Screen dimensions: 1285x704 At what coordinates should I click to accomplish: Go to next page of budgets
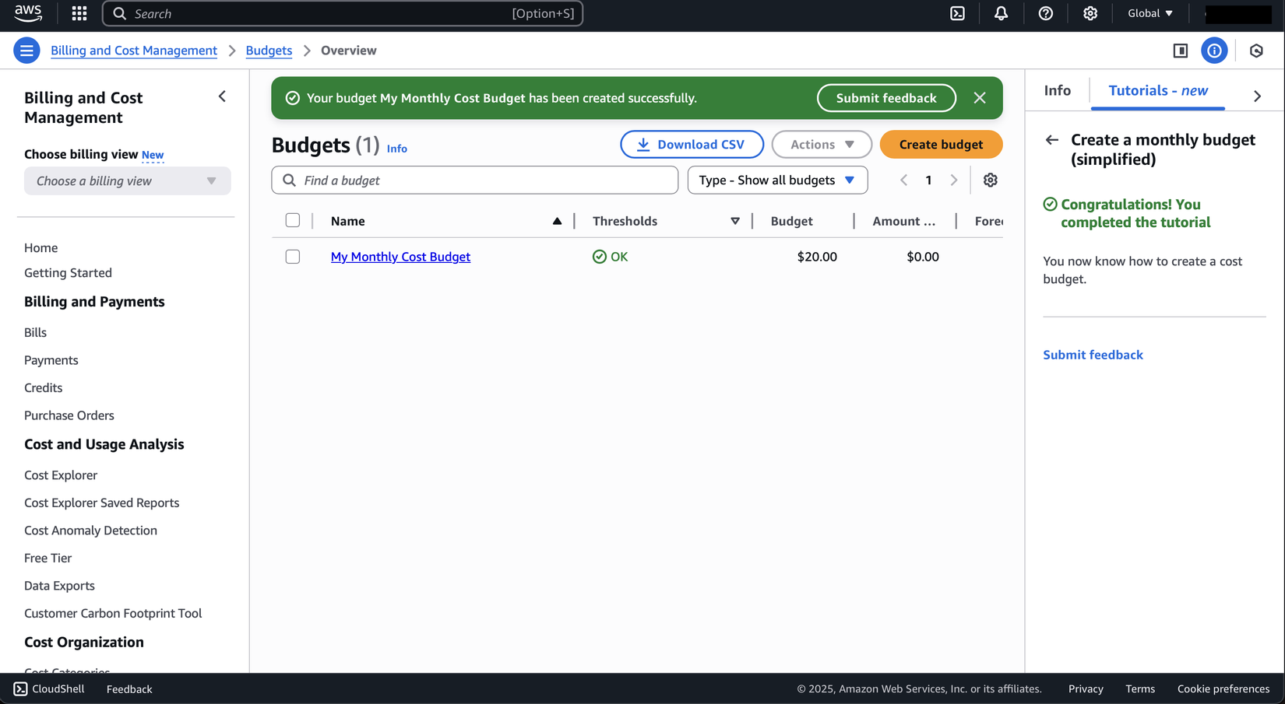coord(954,180)
